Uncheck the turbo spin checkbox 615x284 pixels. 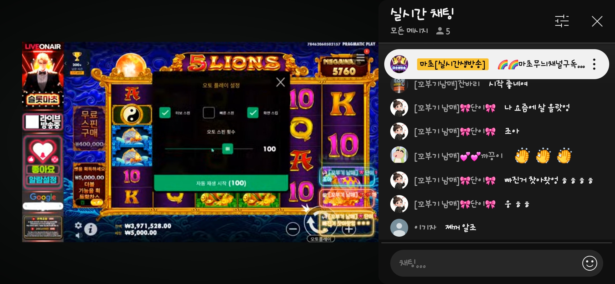[165, 113]
